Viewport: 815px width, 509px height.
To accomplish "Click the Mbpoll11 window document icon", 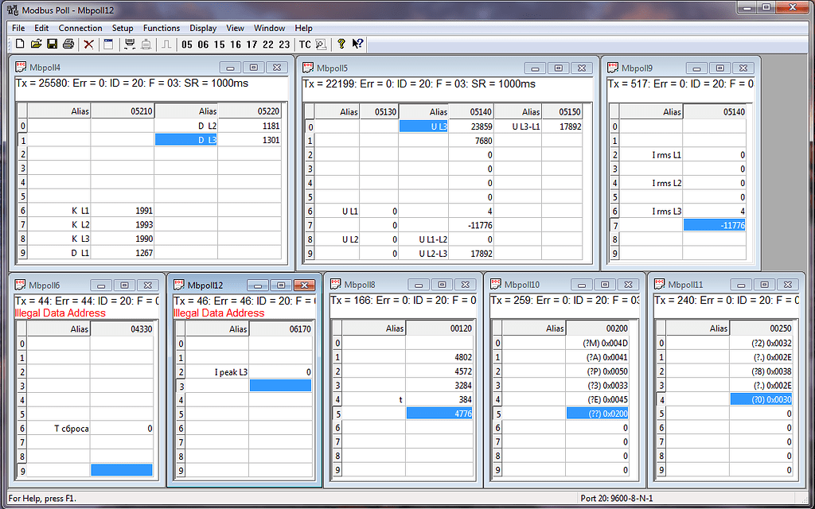I will (x=660, y=284).
